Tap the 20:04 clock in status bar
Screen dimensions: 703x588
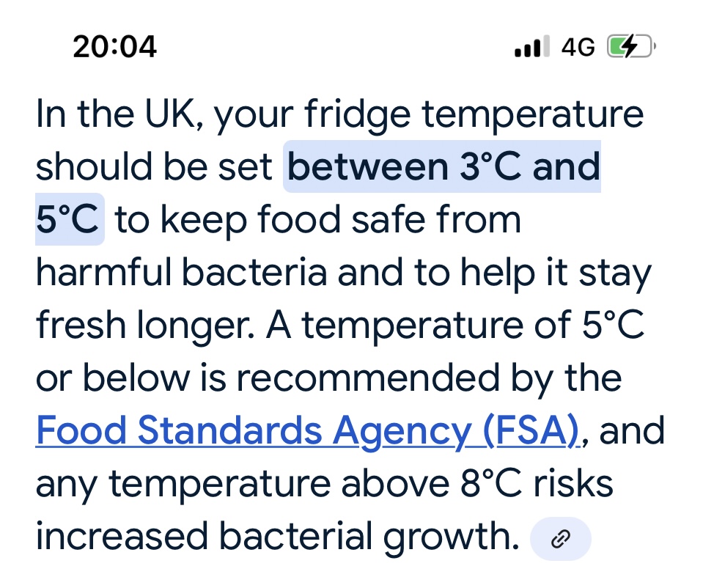click(x=115, y=47)
